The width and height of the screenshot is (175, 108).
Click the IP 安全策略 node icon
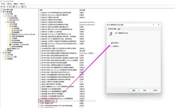pos(10,44)
